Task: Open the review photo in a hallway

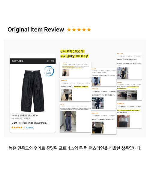Action: point(66,95)
